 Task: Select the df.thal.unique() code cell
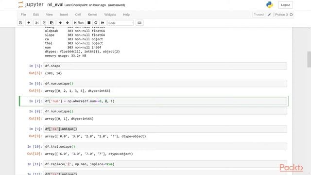tap(165, 147)
